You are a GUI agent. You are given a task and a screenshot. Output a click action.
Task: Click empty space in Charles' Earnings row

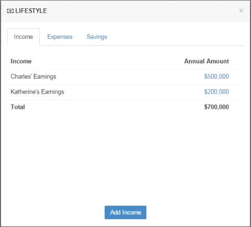coord(129,76)
